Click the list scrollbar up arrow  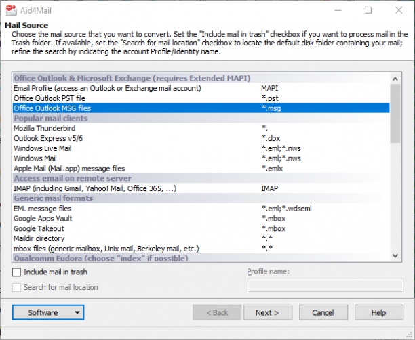395,79
